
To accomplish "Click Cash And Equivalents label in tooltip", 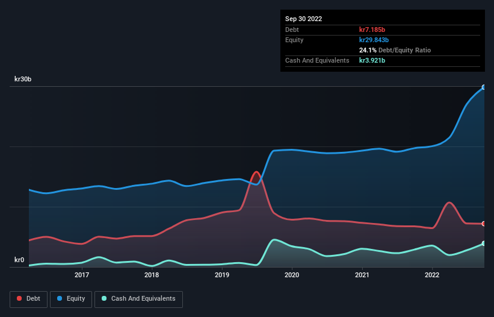I will pyautogui.click(x=317, y=60).
